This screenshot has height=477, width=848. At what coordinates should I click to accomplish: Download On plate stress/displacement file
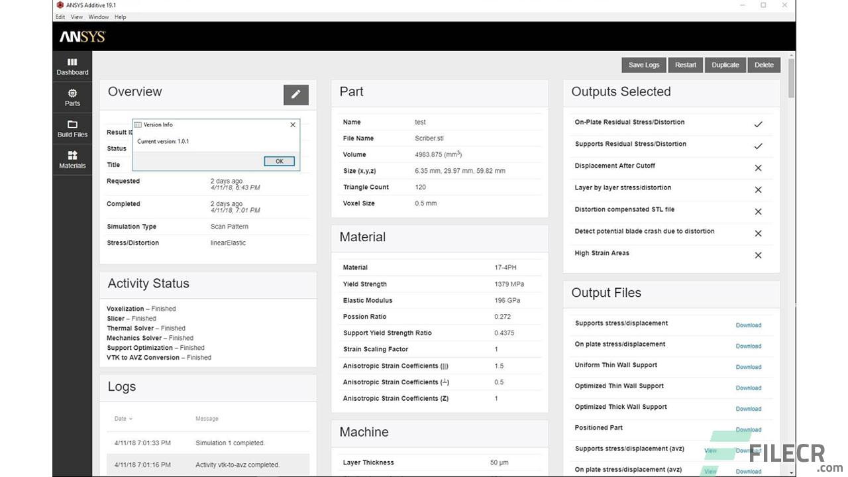click(x=749, y=346)
